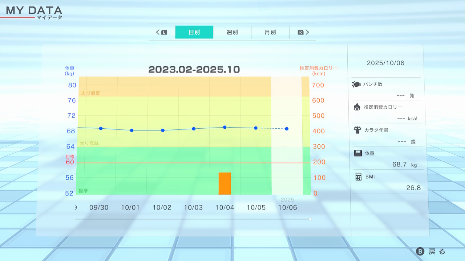
Task: Click the body age flexing figure icon
Action: pyautogui.click(x=357, y=130)
